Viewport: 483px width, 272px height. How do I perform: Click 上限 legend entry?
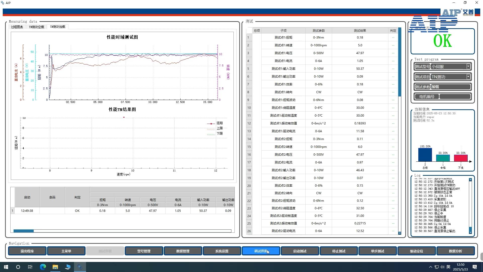pos(215,128)
